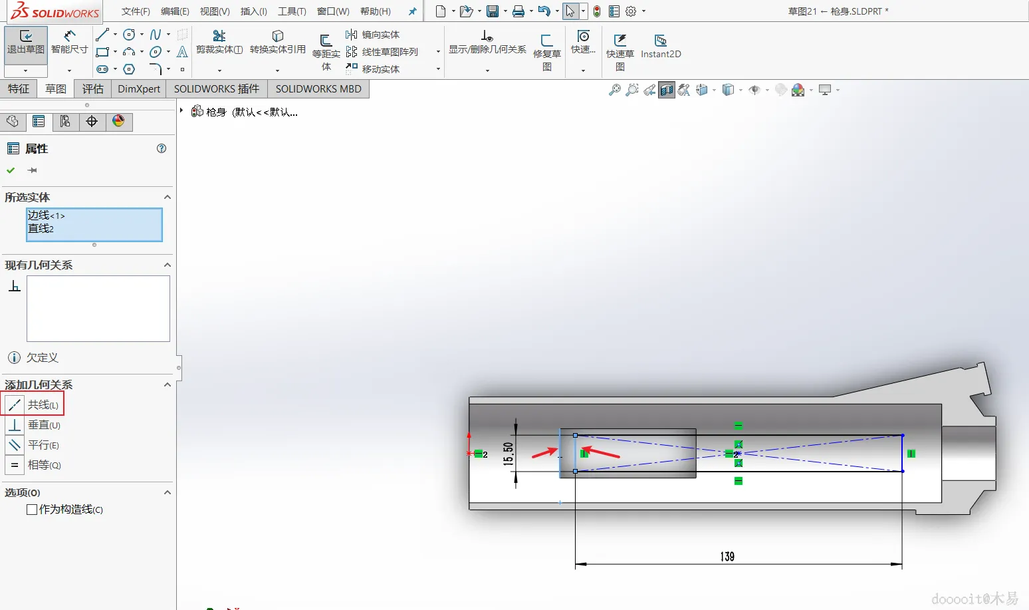Add the Equal (相等) relation
The width and height of the screenshot is (1029, 610).
(33, 464)
